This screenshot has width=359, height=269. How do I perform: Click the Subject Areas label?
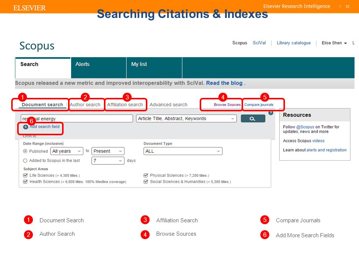click(36, 169)
